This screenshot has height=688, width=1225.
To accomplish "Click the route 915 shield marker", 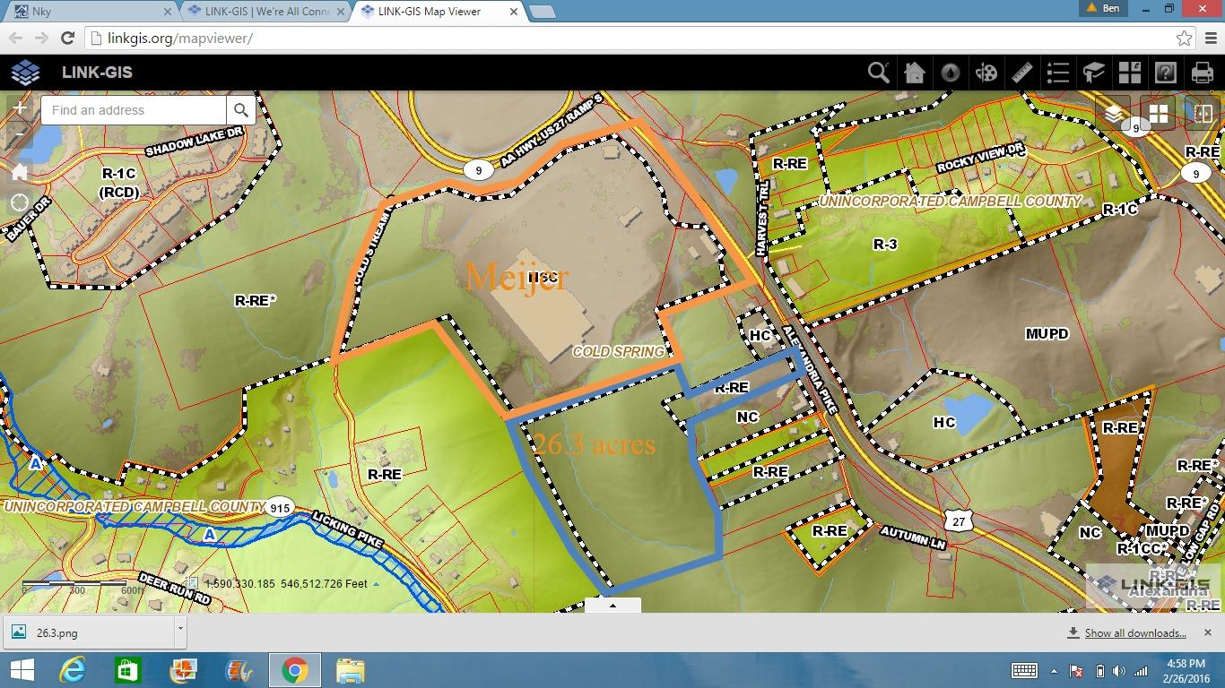I will pyautogui.click(x=280, y=507).
